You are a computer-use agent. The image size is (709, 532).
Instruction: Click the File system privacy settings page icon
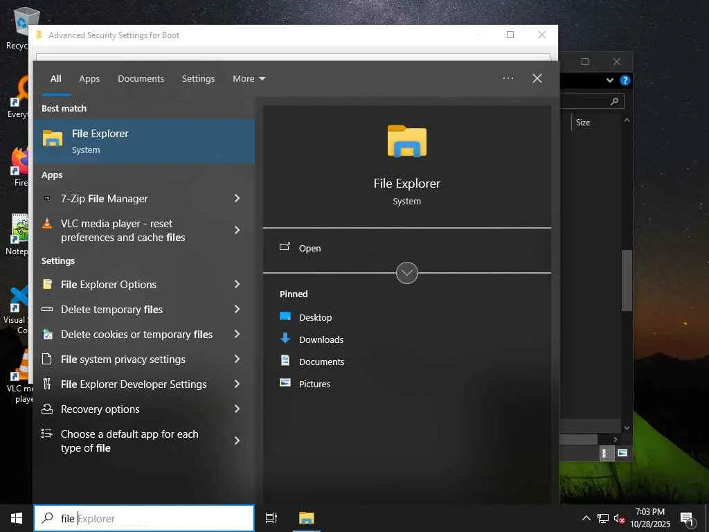point(46,360)
